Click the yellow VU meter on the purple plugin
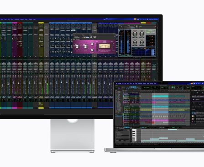 [105, 46]
